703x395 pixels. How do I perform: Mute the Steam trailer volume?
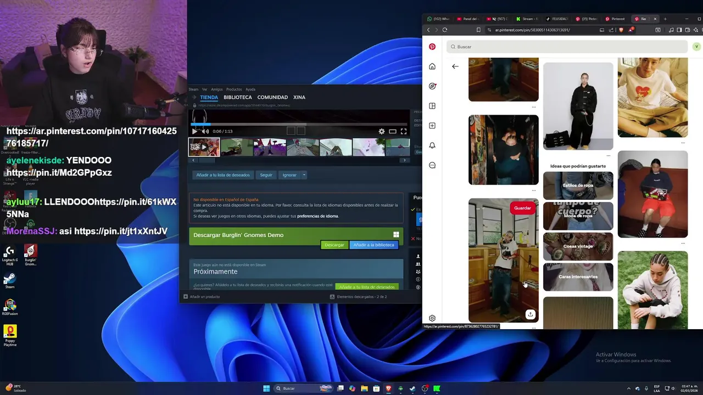point(205,131)
